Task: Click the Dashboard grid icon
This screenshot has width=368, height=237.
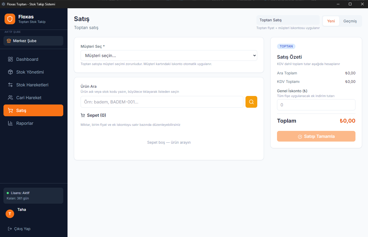Action: 10,59
